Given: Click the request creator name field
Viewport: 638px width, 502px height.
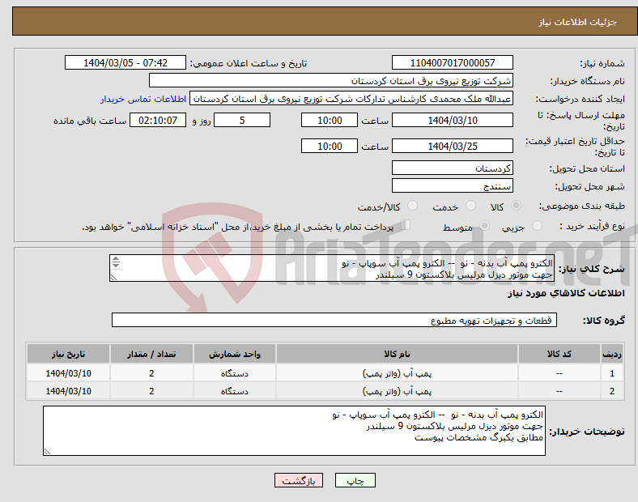Looking at the screenshot, I should pyautogui.click(x=351, y=99).
